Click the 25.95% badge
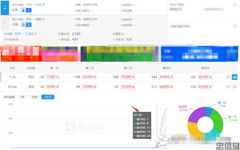This screenshot has height=150, width=240. coord(166,77)
